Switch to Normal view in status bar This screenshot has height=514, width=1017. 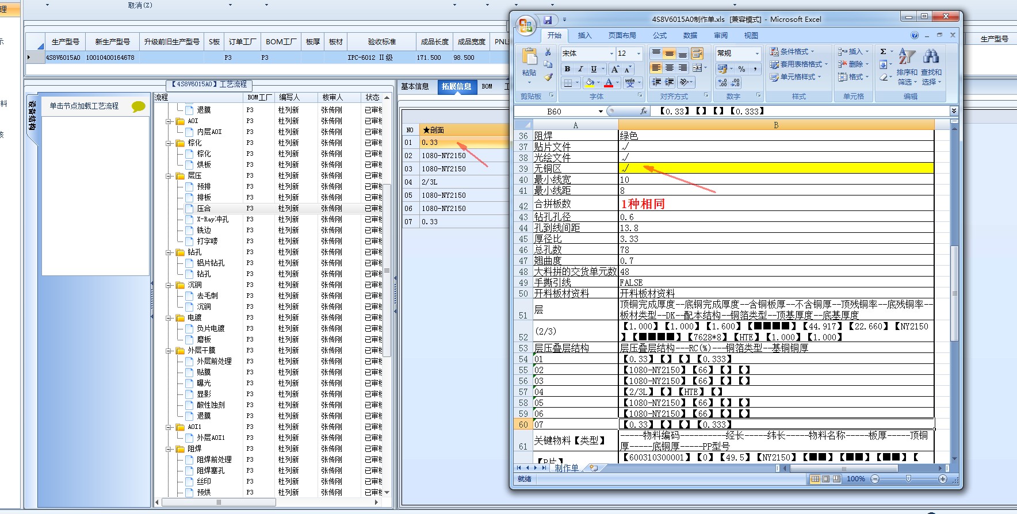(815, 479)
